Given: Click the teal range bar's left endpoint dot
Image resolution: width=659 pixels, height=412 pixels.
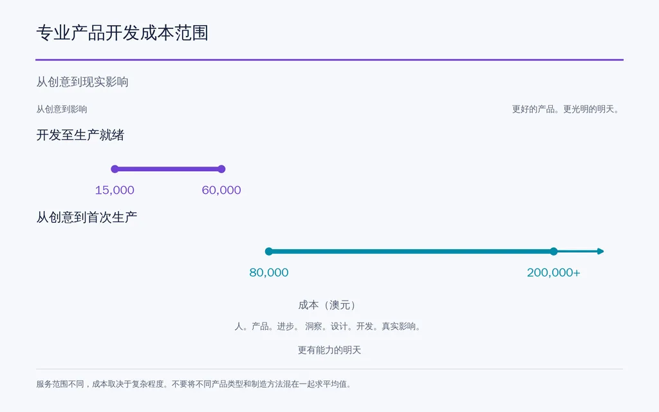Looking at the screenshot, I should coord(269,252).
